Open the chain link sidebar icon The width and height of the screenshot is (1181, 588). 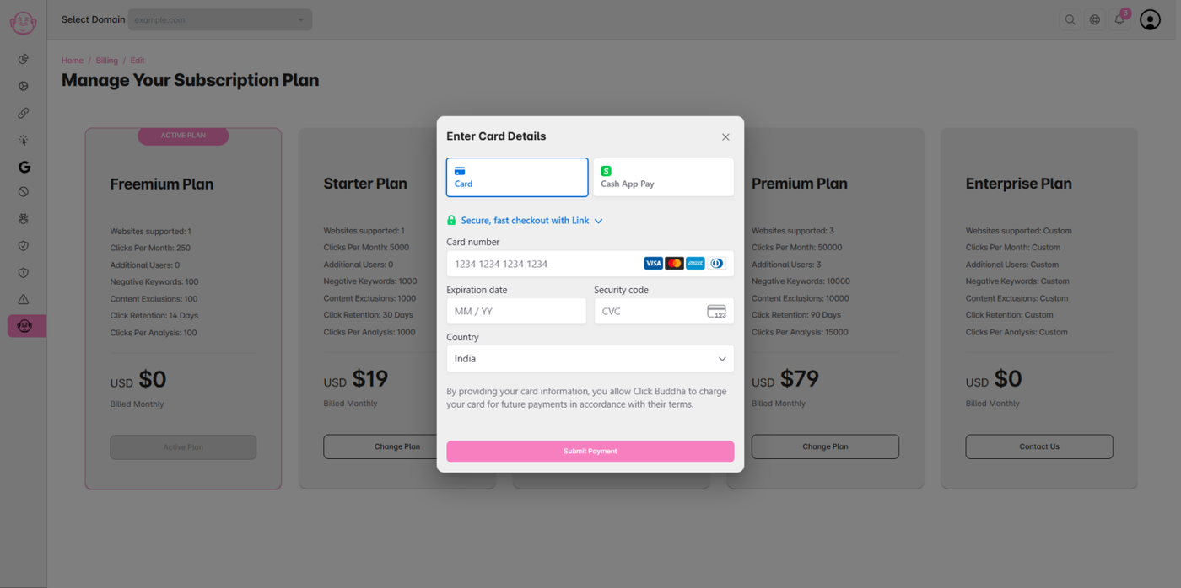point(24,113)
